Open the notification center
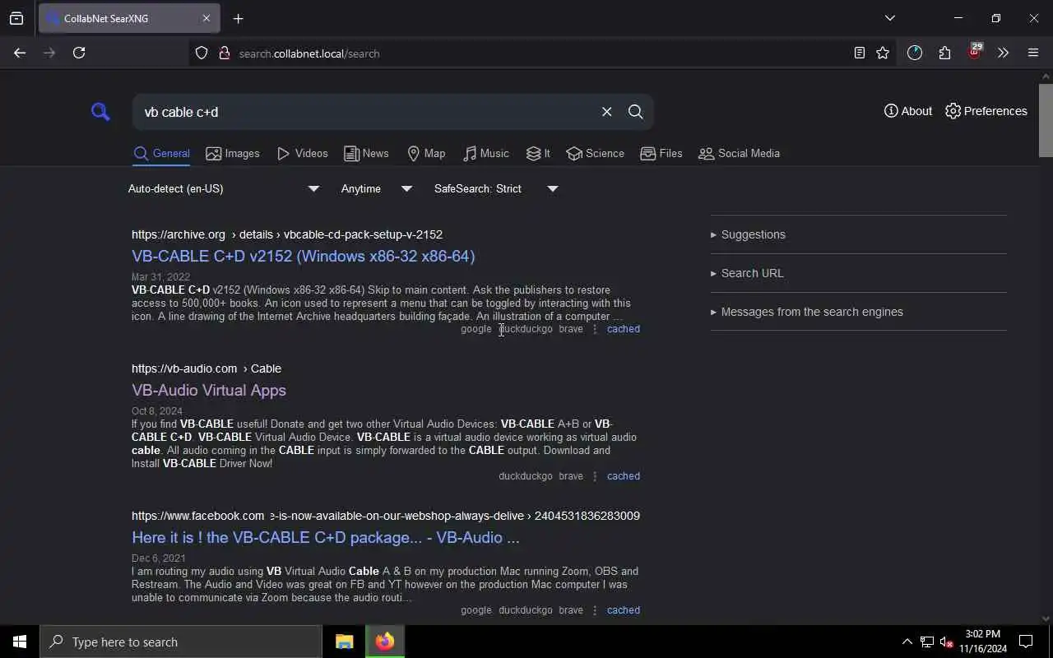Viewport: 1053px width, 658px height. coord(1026,642)
